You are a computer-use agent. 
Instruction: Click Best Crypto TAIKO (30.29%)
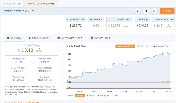45,80
